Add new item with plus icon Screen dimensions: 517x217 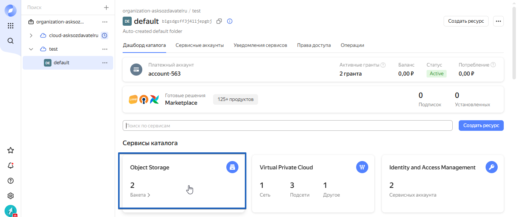tap(106, 8)
